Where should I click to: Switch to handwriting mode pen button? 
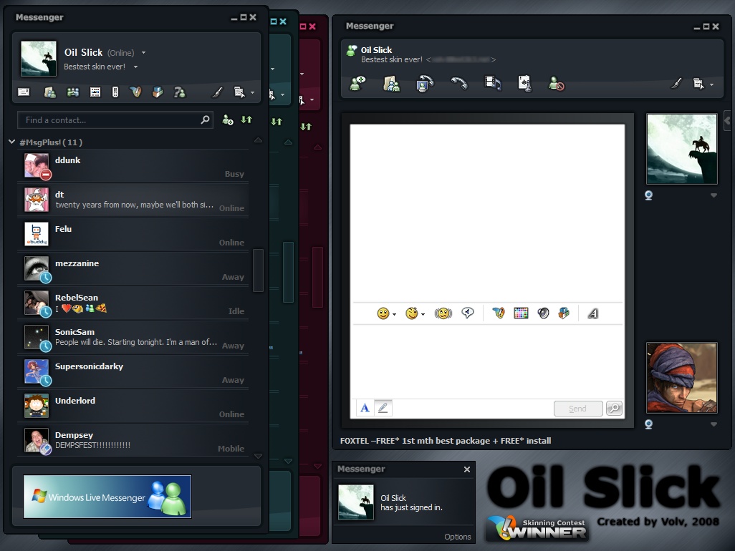[x=383, y=408]
